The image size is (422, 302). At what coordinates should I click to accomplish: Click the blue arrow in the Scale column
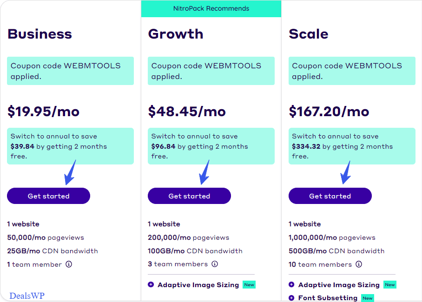tap(345, 173)
